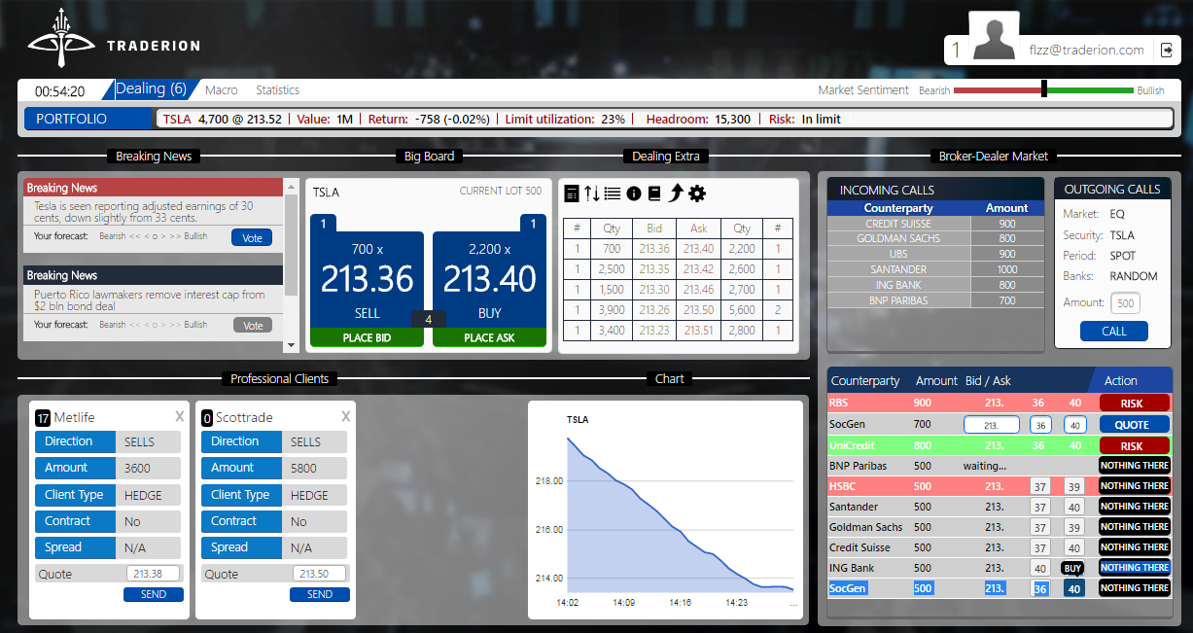The width and height of the screenshot is (1193, 633).
Task: Click the logout icon beside the email
Action: point(1167,50)
